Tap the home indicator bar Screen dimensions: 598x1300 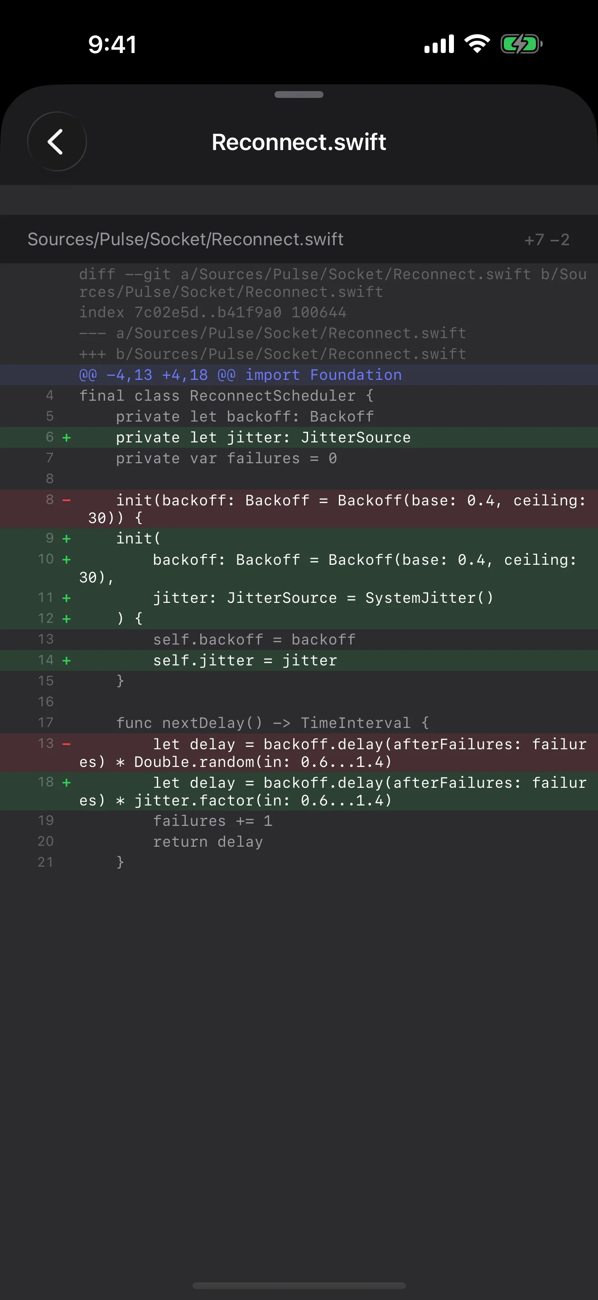click(x=299, y=1285)
